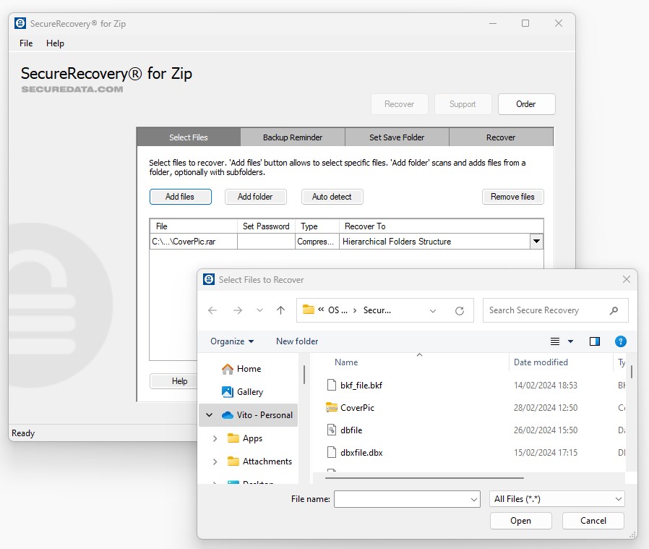Open the Organize dropdown menu
Screen dimensions: 649x549
[x=231, y=341]
